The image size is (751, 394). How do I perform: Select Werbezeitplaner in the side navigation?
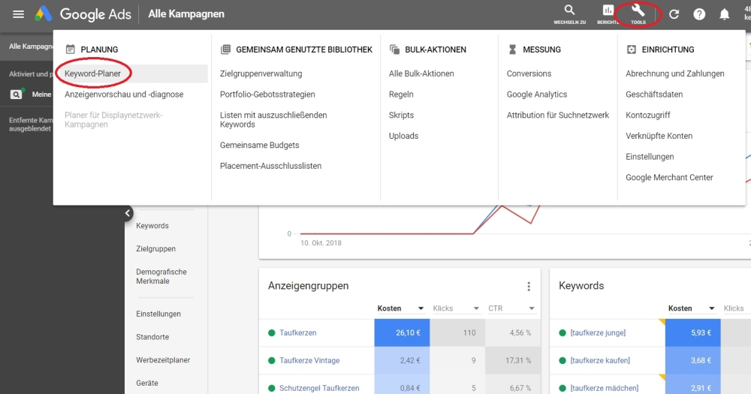pyautogui.click(x=163, y=360)
